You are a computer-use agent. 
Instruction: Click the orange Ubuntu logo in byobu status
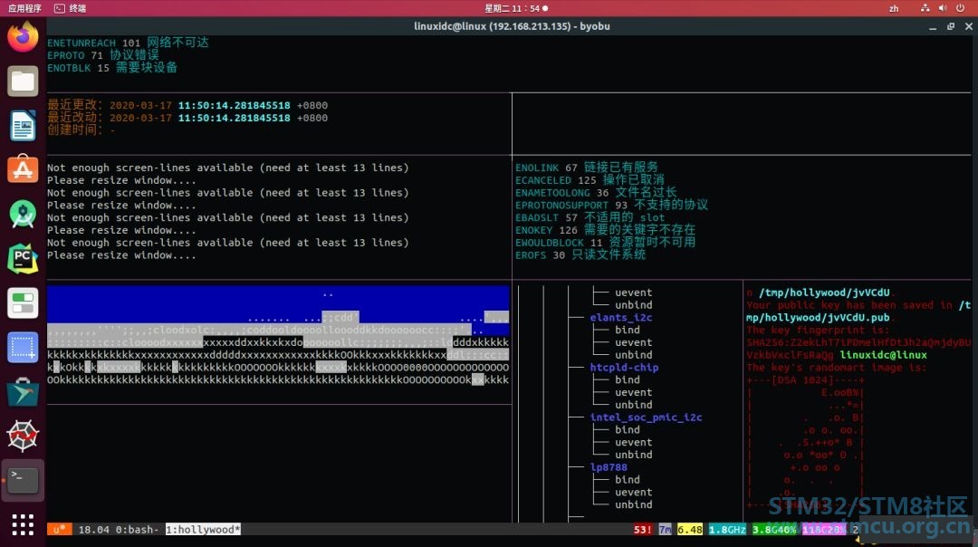point(59,530)
